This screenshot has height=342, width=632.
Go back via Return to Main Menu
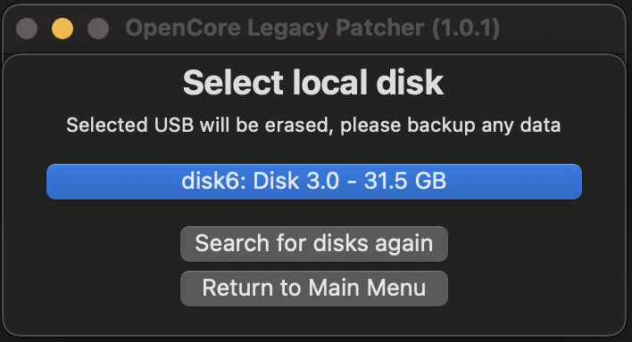click(x=314, y=288)
